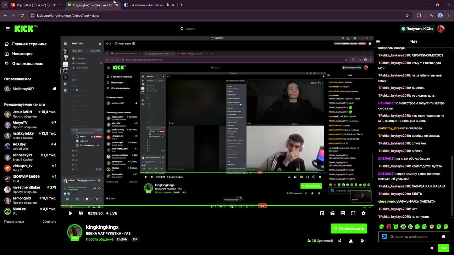Collapse the chat panel with the arrow icon
The image size is (454, 255).
point(378,41)
